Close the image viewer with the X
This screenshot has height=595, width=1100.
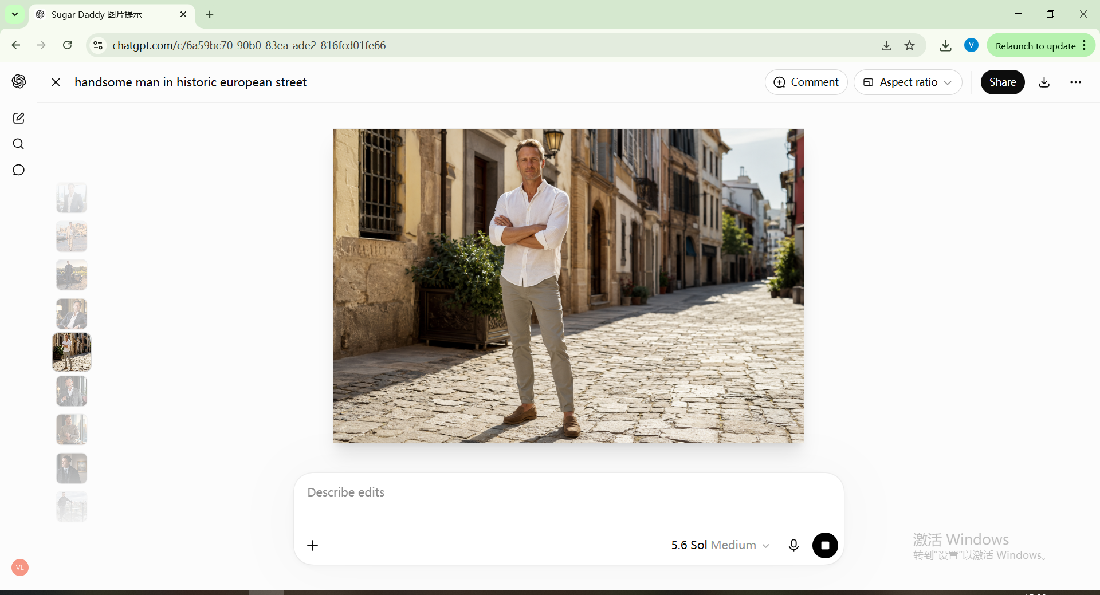coord(56,82)
